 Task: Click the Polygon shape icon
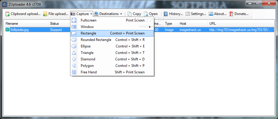point(74,66)
